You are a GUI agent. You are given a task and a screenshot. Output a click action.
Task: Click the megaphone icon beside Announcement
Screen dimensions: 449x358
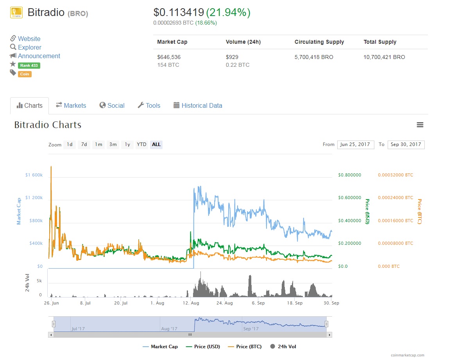click(13, 55)
